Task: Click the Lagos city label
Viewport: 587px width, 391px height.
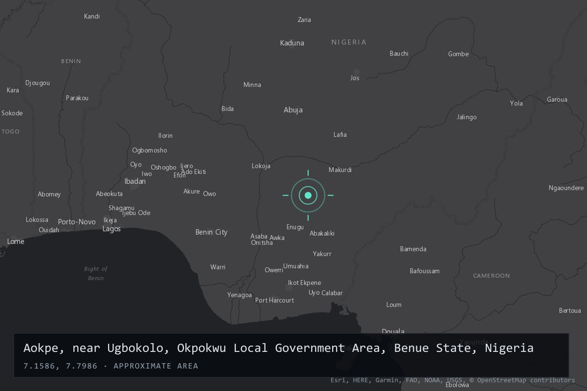Action: [112, 229]
